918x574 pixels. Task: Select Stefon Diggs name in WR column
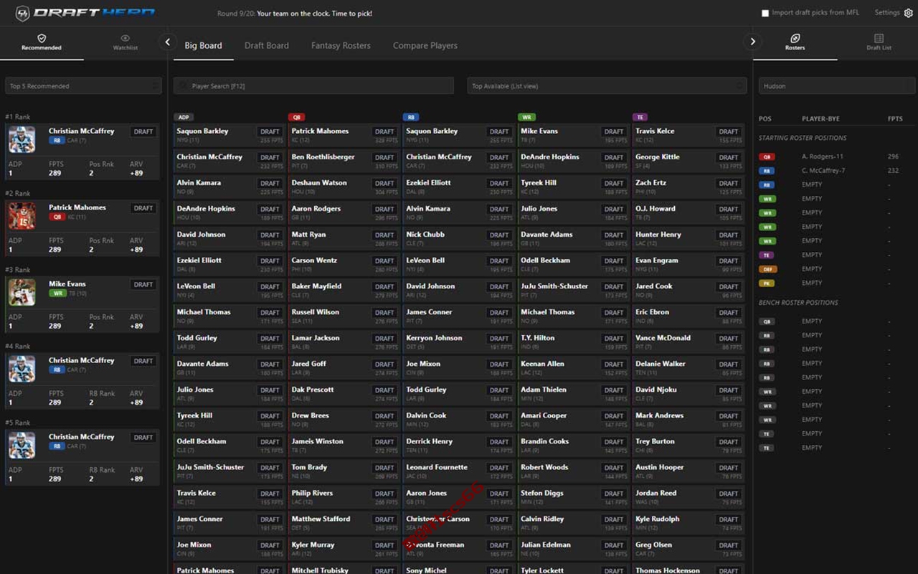click(x=541, y=493)
